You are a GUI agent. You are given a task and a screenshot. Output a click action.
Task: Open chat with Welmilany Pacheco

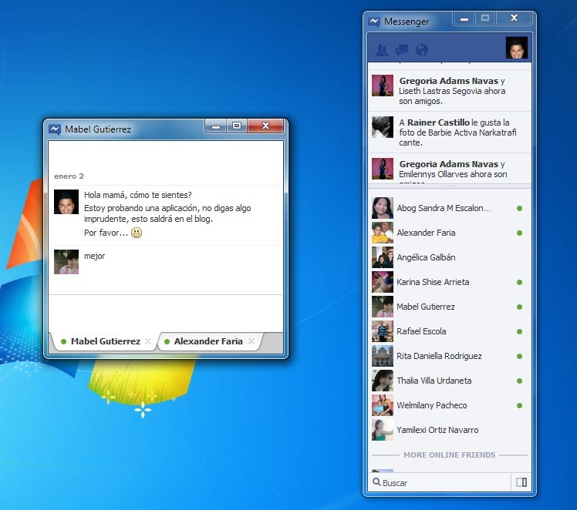[x=449, y=405]
